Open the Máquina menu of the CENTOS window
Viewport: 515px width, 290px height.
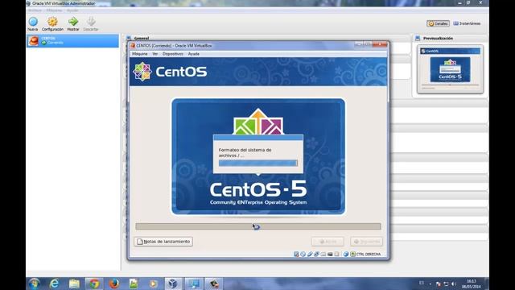click(139, 54)
